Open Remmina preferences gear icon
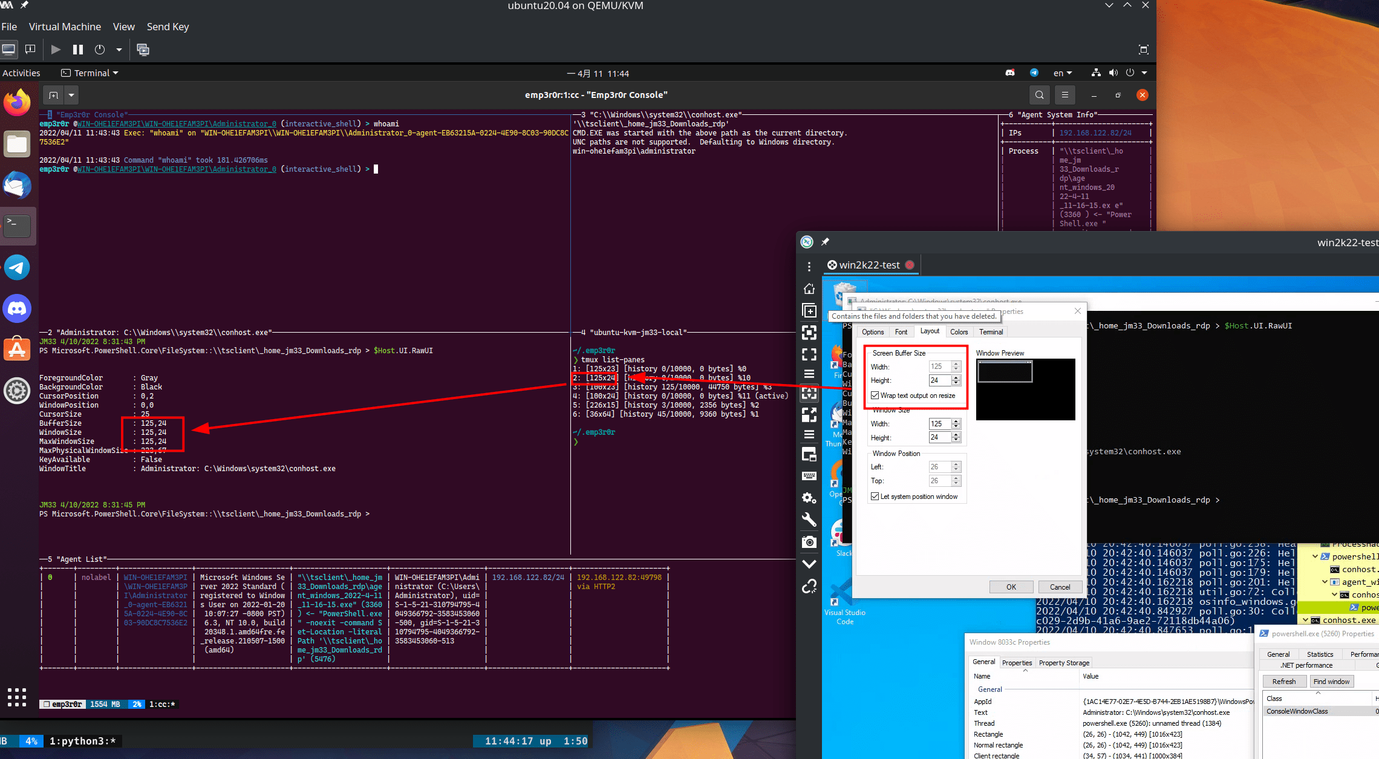1379x759 pixels. pos(809,498)
